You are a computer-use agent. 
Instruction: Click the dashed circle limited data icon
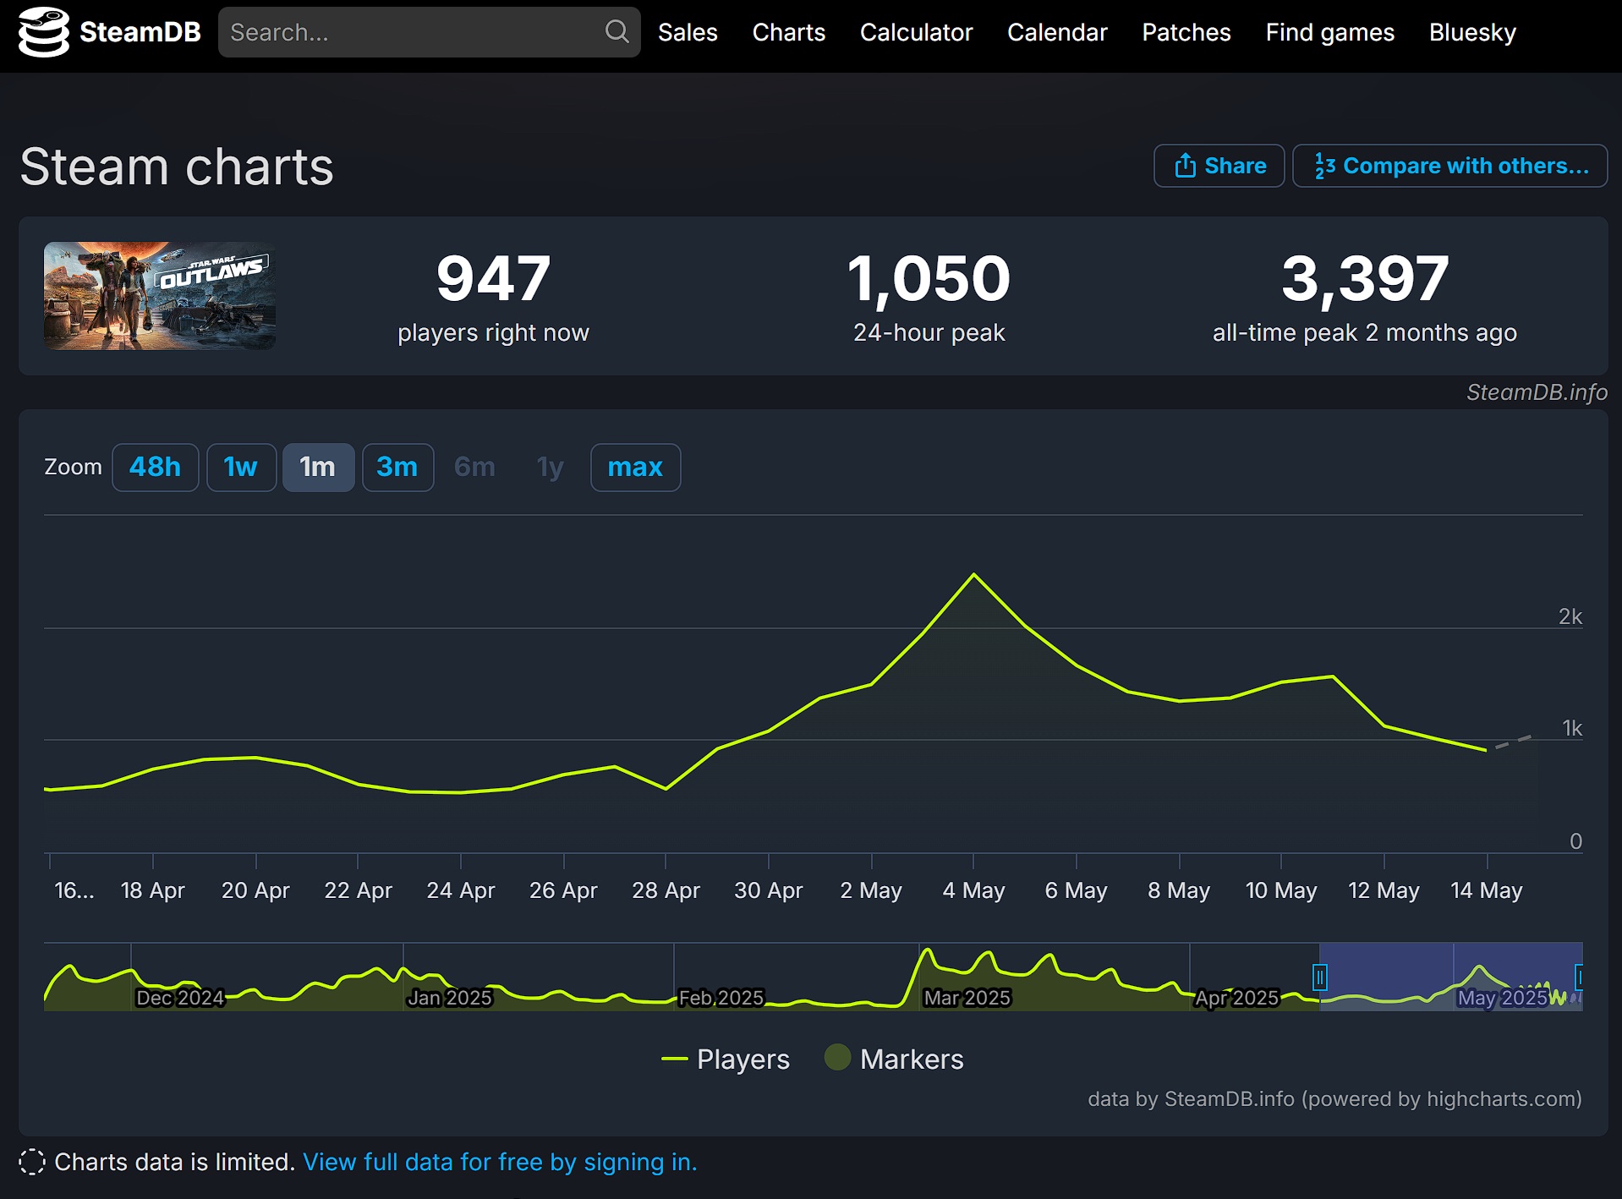coord(32,1162)
